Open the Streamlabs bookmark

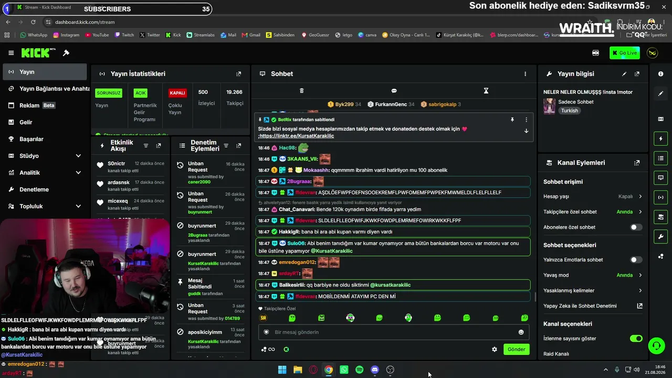pyautogui.click(x=201, y=35)
